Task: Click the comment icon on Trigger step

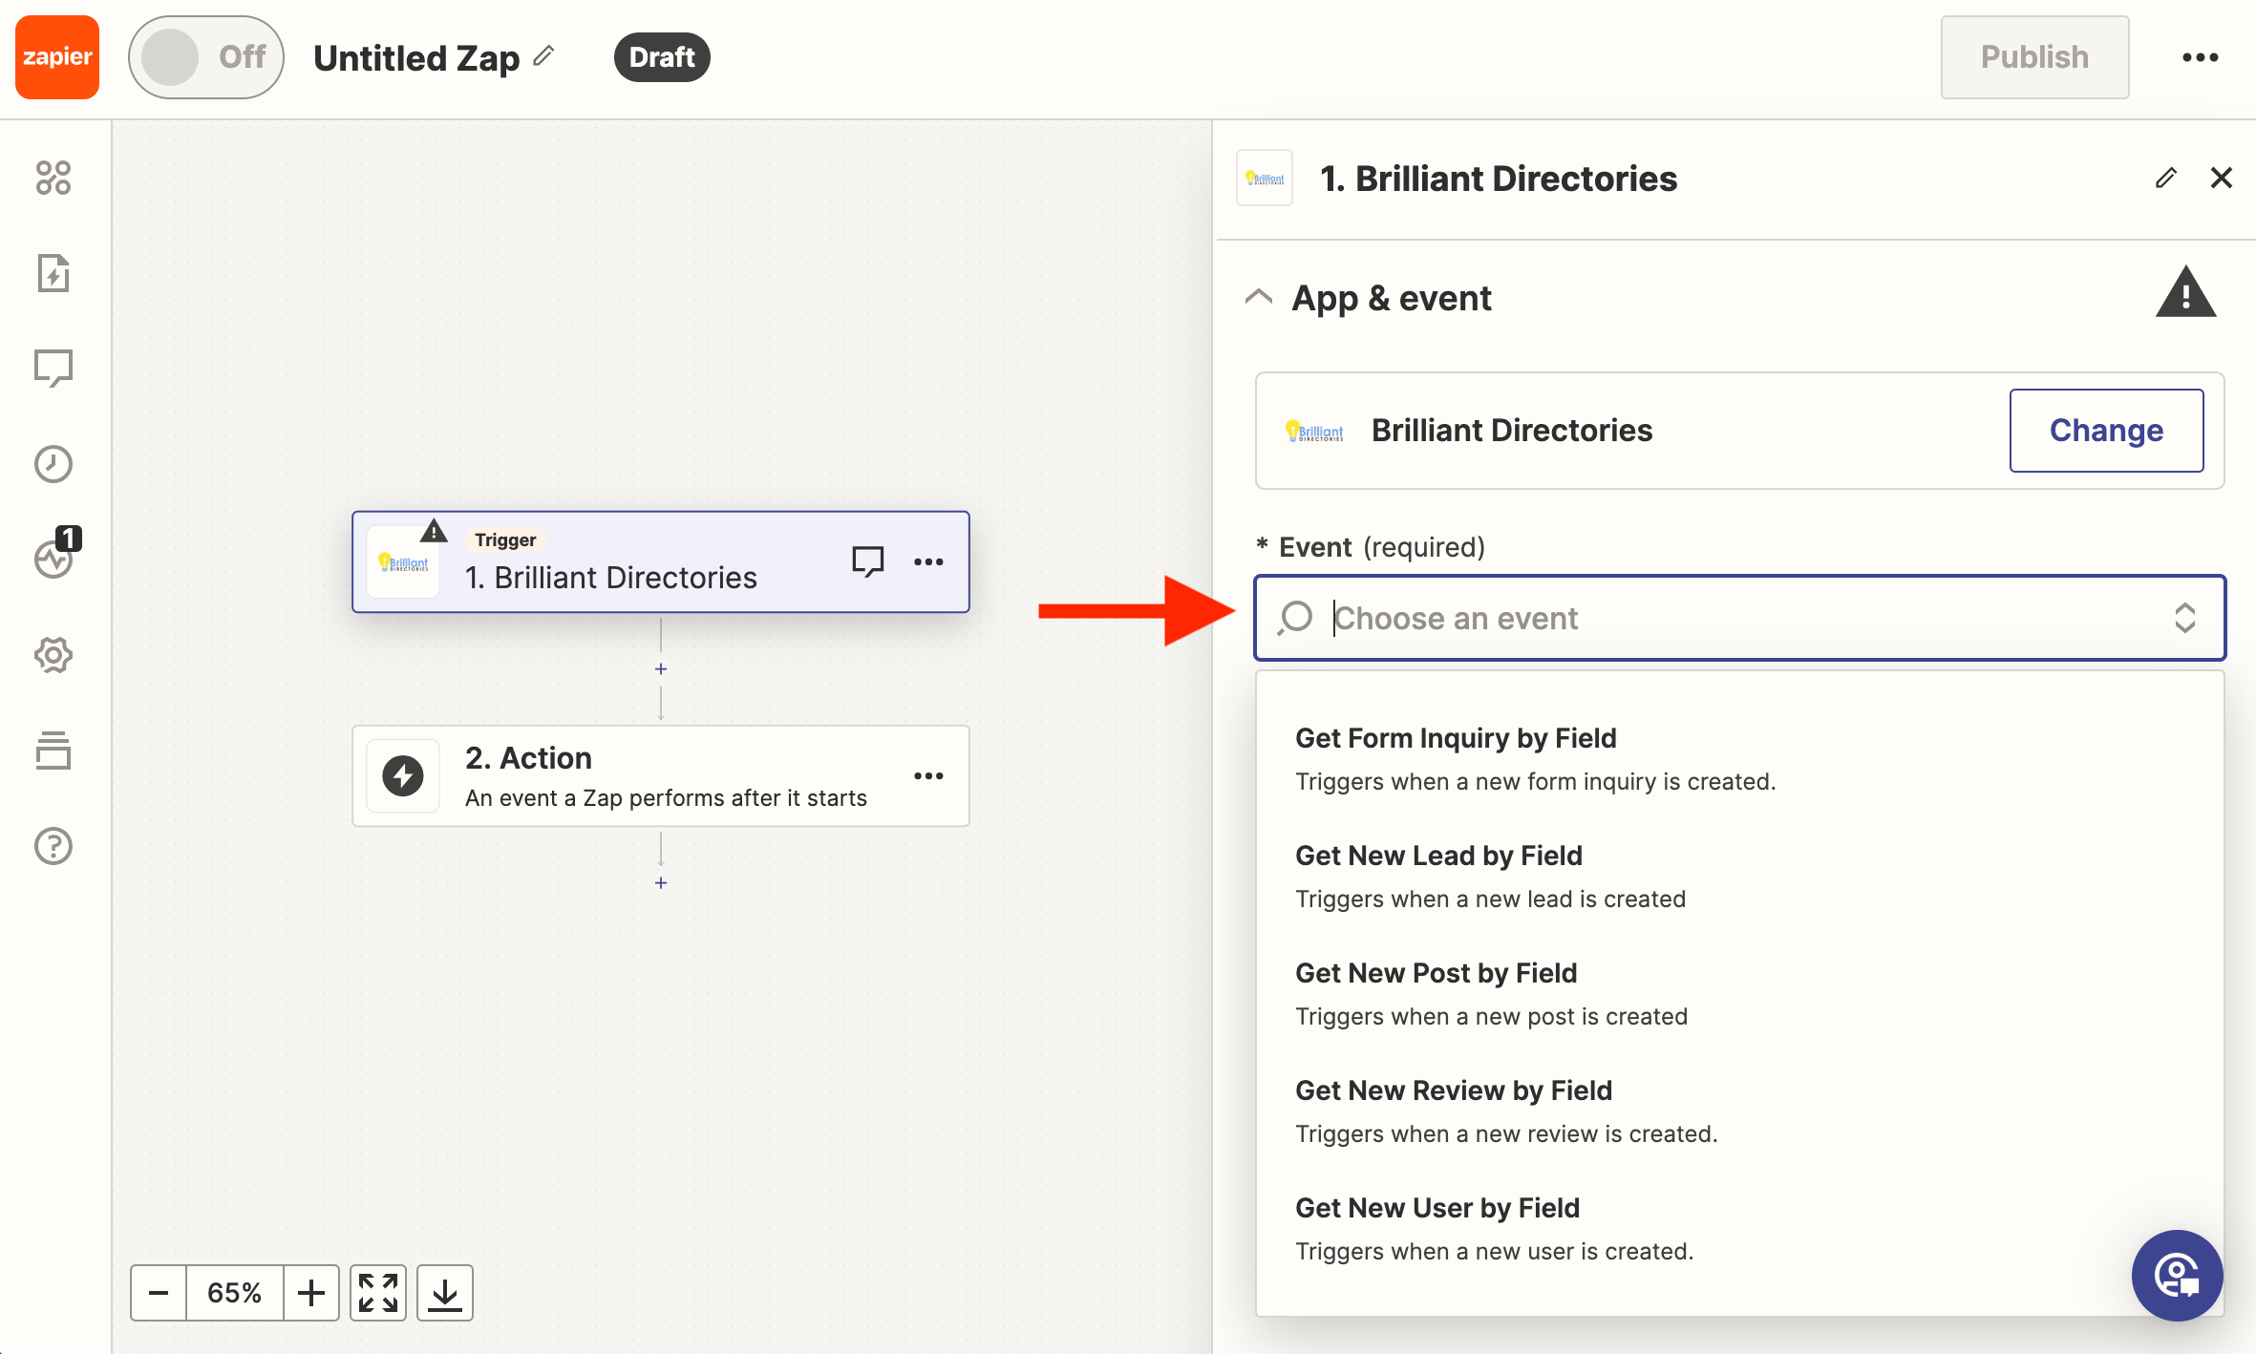Action: click(867, 561)
